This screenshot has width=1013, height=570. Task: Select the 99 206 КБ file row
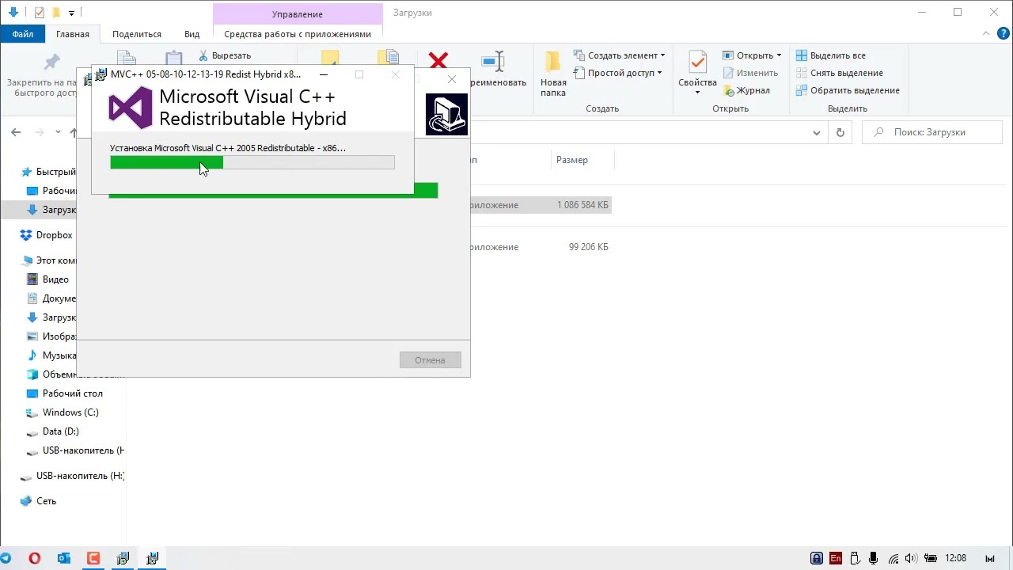point(541,247)
